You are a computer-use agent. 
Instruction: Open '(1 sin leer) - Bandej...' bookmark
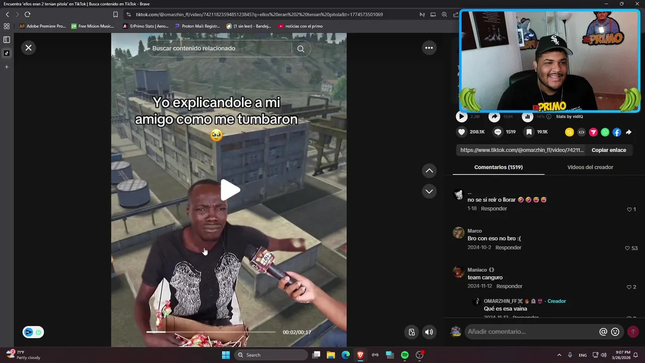click(249, 26)
